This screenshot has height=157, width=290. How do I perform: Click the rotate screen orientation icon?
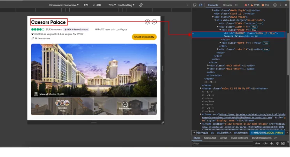pyautogui.click(x=141, y=5)
